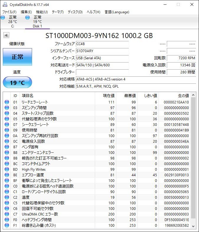Screen dimensions: 199x232
Task: Click status orb for attribute 0C 電源投入回数
Action: [7, 141]
